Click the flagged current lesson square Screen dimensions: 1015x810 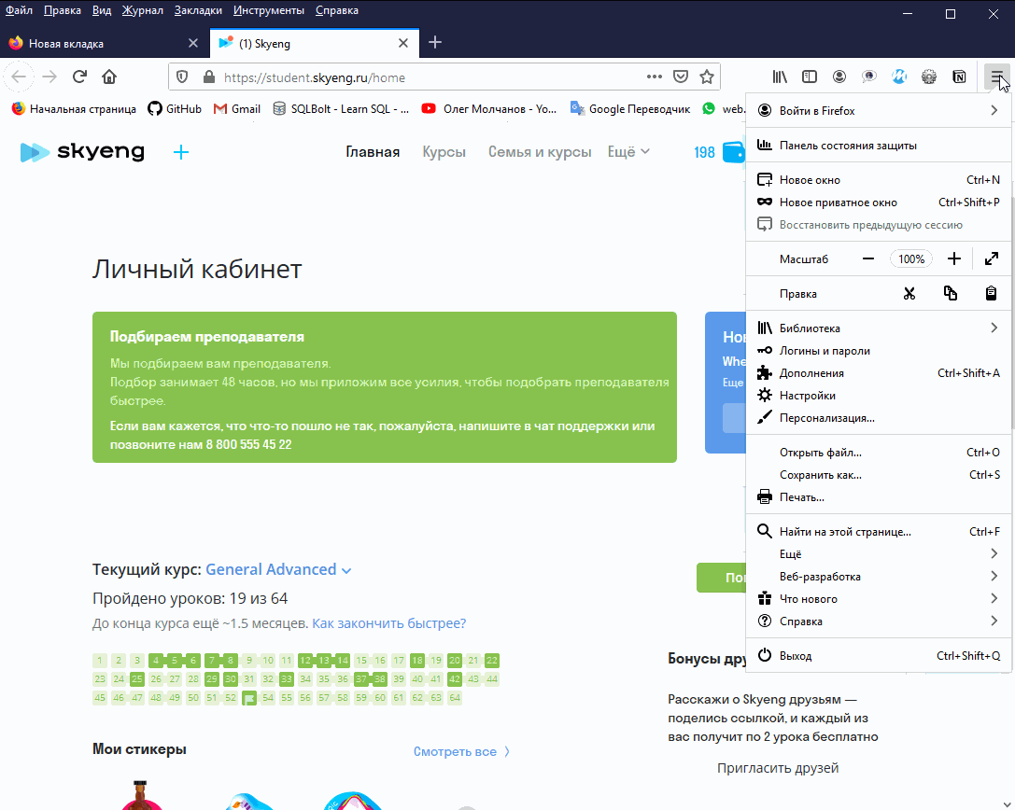[x=249, y=698]
